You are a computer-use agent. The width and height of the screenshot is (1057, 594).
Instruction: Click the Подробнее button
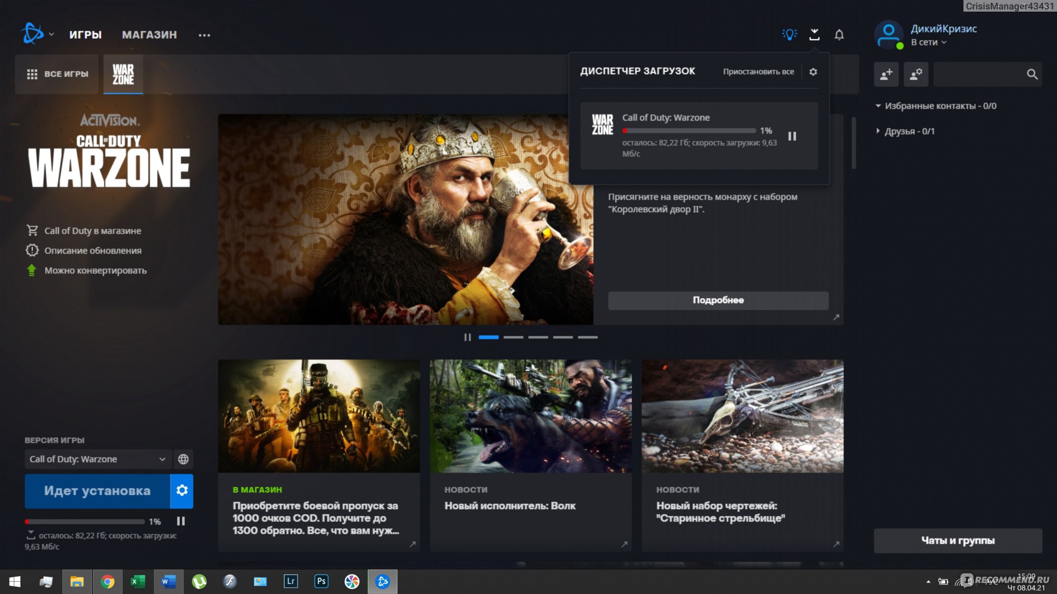click(x=718, y=300)
